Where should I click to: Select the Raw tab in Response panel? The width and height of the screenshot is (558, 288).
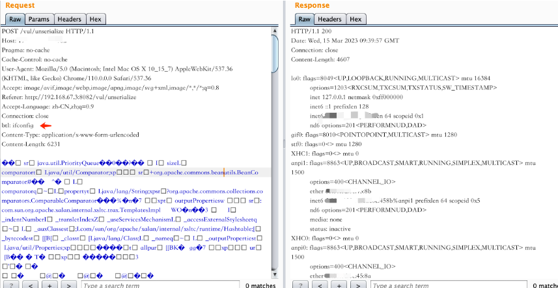point(305,20)
